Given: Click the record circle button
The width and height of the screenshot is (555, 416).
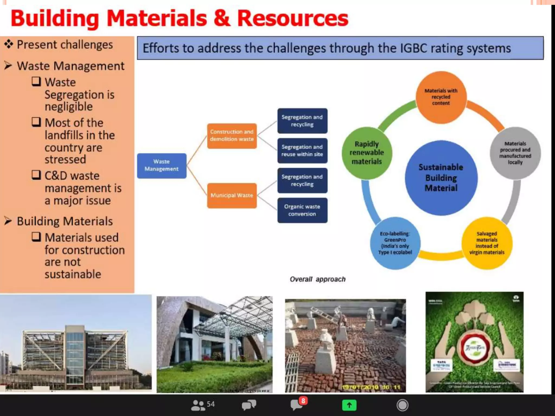Looking at the screenshot, I should tap(402, 405).
